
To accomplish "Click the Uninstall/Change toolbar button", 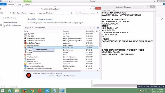I will (x=41, y=28).
